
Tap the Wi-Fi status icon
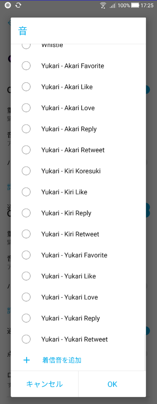(103, 5)
